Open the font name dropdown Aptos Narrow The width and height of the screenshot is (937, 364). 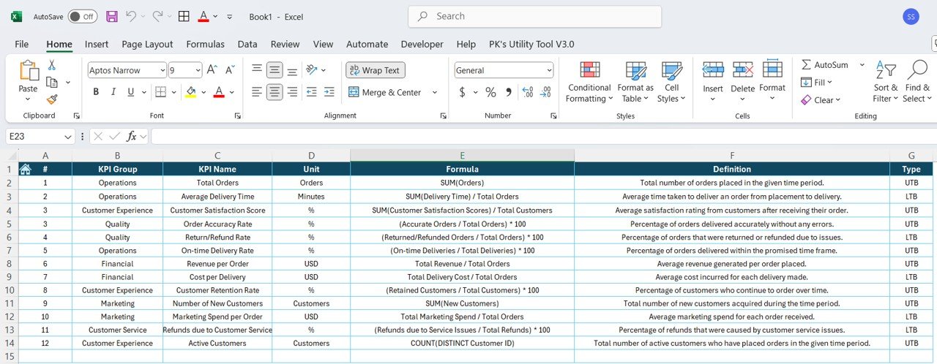[x=161, y=70]
